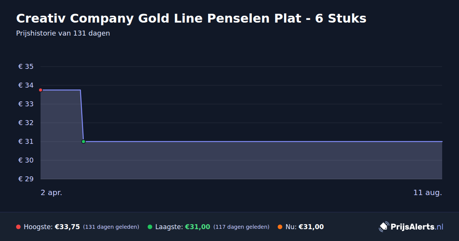459x241 pixels.
Task: Click the € 31 axis label
Action: point(26,142)
